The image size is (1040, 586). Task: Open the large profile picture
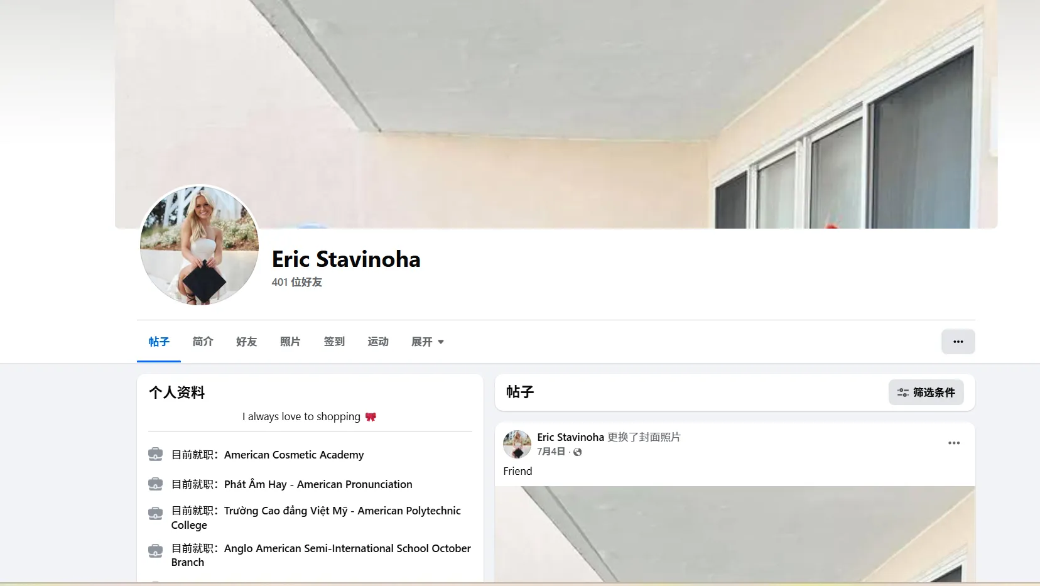coord(200,245)
